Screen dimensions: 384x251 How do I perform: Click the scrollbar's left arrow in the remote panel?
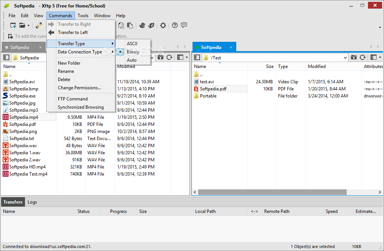(195, 192)
